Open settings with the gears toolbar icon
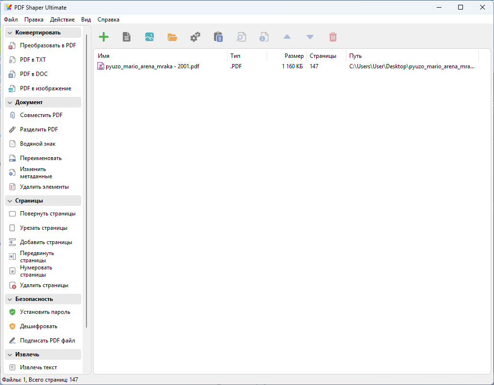This screenshot has width=494, height=385. 195,37
